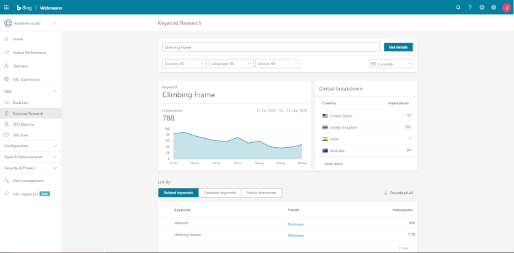The height and width of the screenshot is (253, 514).
Task: Open the user account avatar J
Action: click(506, 8)
